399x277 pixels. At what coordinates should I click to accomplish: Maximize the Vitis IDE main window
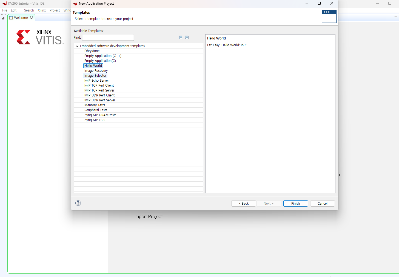click(390, 3)
